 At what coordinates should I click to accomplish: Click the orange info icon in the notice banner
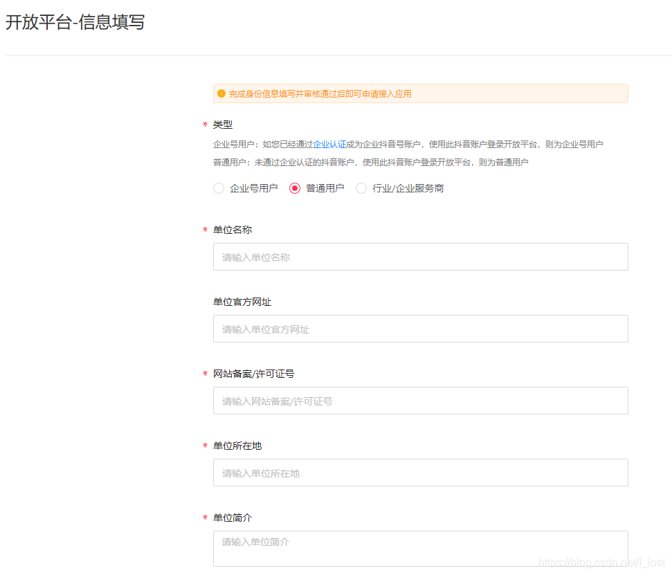pos(221,93)
